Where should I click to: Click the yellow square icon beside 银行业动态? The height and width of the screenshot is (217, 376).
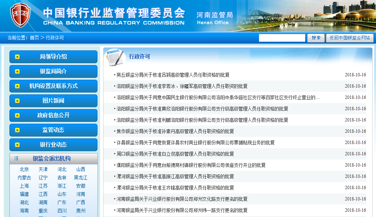pos(17,145)
